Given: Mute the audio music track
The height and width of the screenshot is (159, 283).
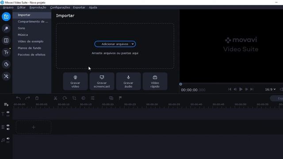Looking at the screenshot, I should 8,138.
